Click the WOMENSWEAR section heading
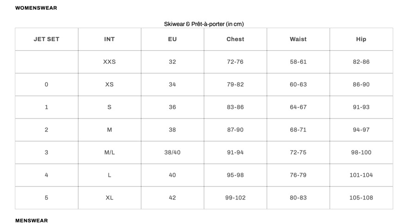This screenshot has height=224, width=416. point(36,8)
